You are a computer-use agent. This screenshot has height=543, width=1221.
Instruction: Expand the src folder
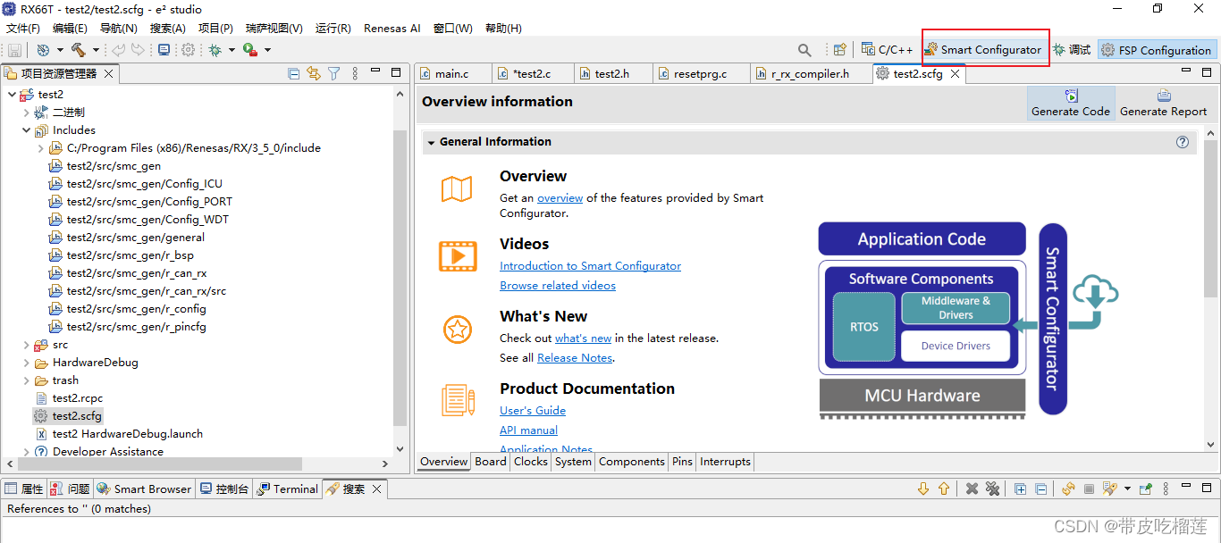26,345
